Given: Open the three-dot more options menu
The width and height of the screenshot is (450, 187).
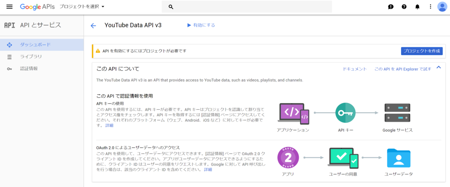Looking at the screenshot, I should [430, 7].
